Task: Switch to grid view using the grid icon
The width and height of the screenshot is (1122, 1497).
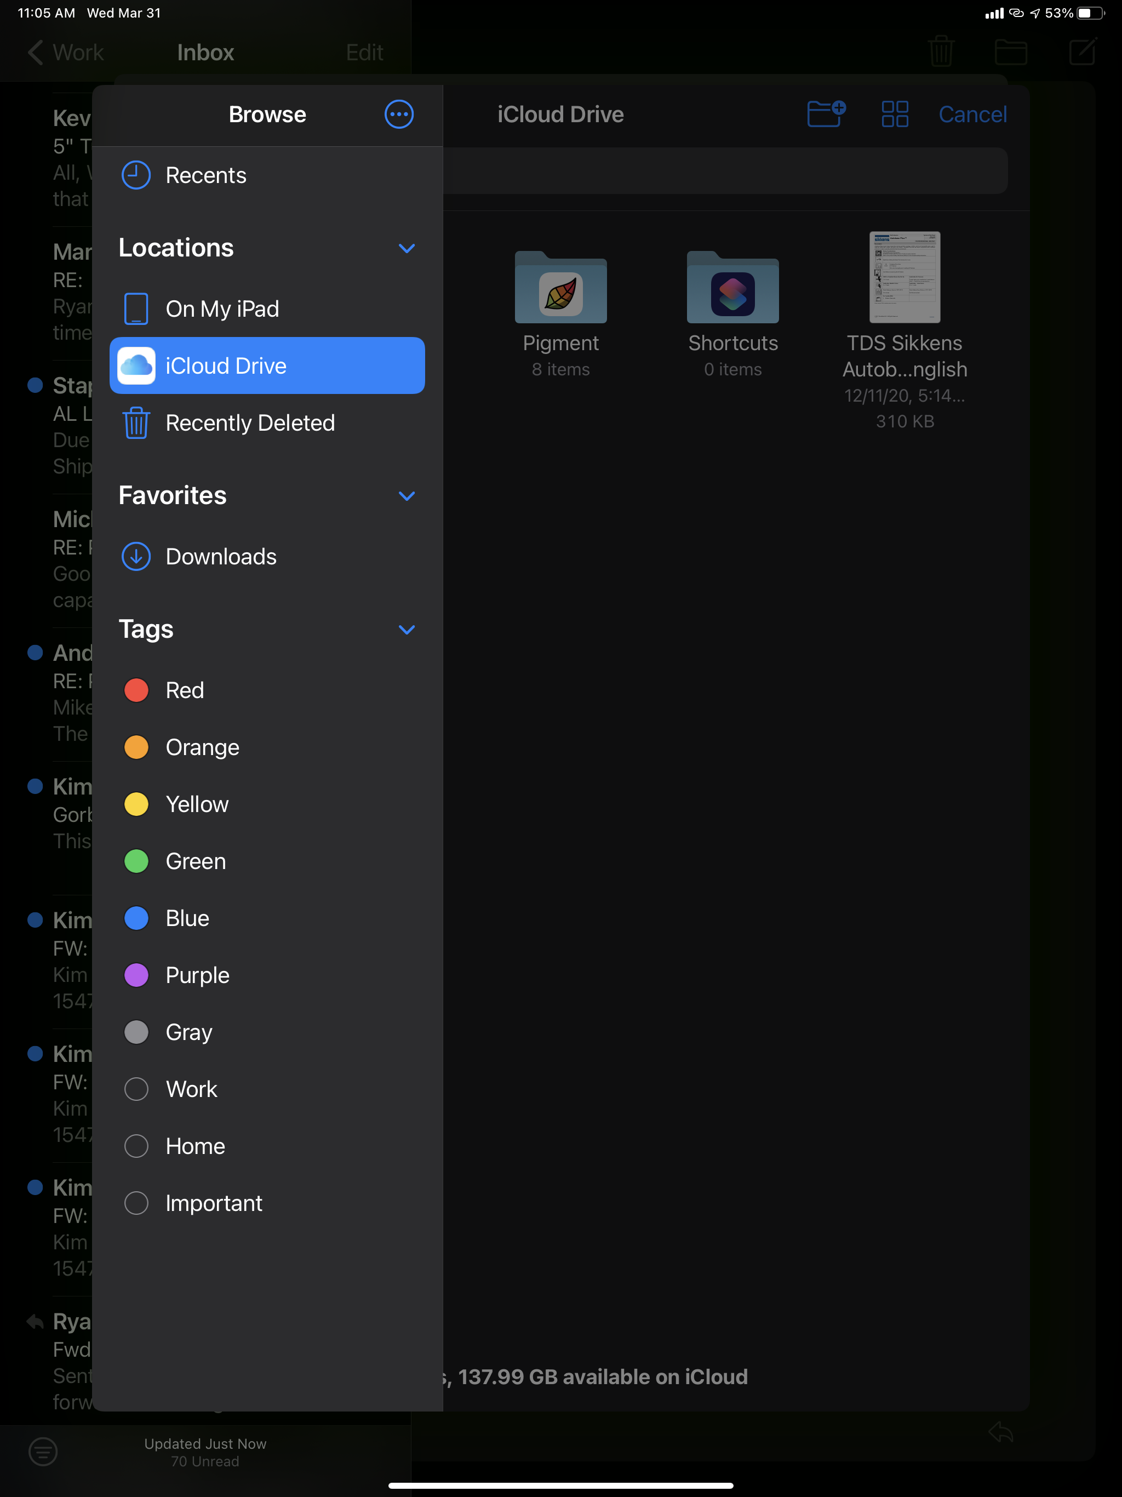Action: (x=895, y=115)
